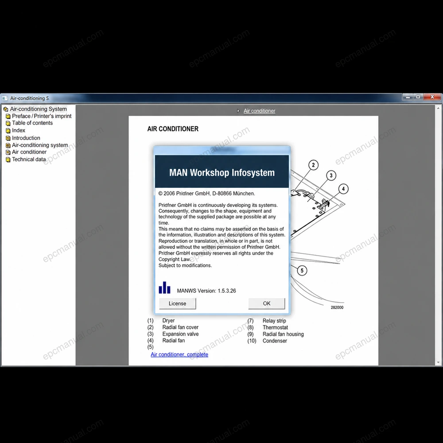Click the Table of contents page icon

pyautogui.click(x=8, y=123)
